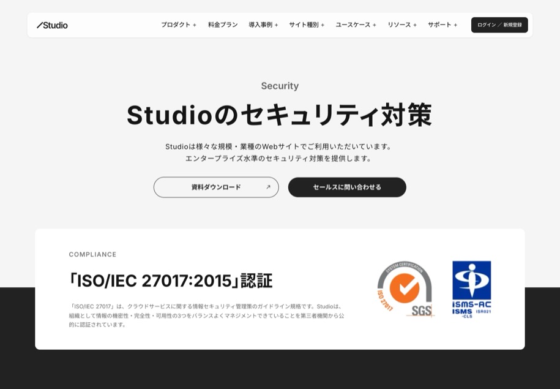Click the ISMS-AC certification logo
Screen dimensions: 560x389
(x=471, y=289)
